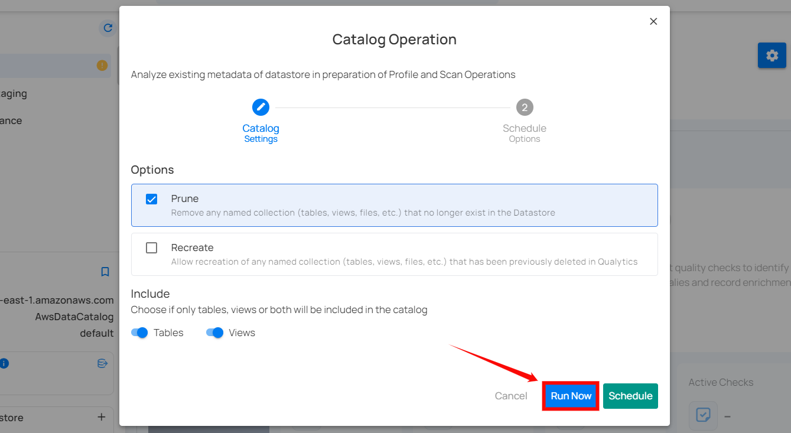This screenshot has height=433, width=791.
Task: Click the 'default' text in sidebar
Action: pos(97,333)
